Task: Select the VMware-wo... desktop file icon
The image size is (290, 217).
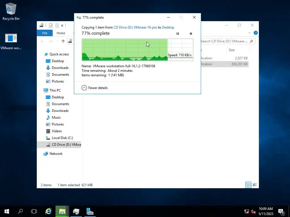Action: coord(11,42)
